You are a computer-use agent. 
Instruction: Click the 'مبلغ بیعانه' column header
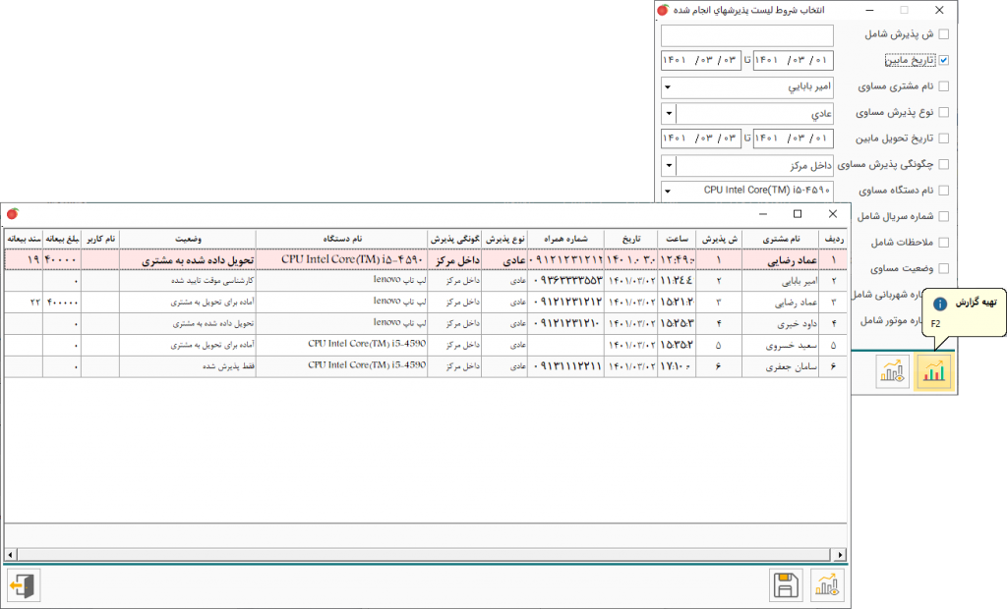62,239
